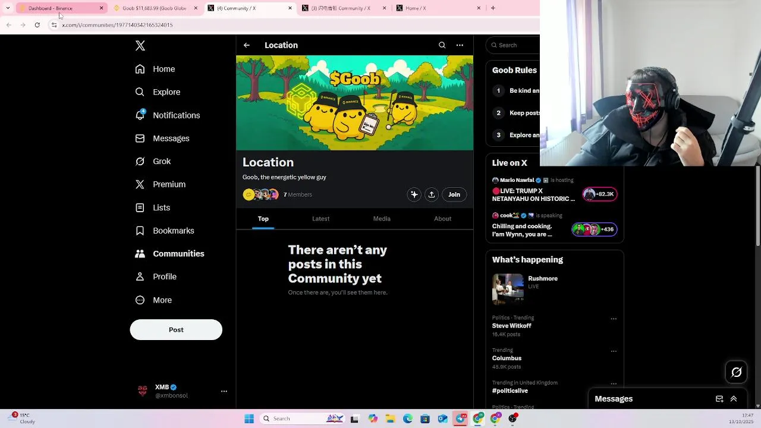
Task: Click the X logo in the sidebar
Action: 140,46
